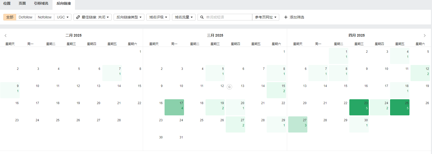432x154 pixels.
Task: Advance calendar with right arrow icon
Action: click(x=425, y=36)
